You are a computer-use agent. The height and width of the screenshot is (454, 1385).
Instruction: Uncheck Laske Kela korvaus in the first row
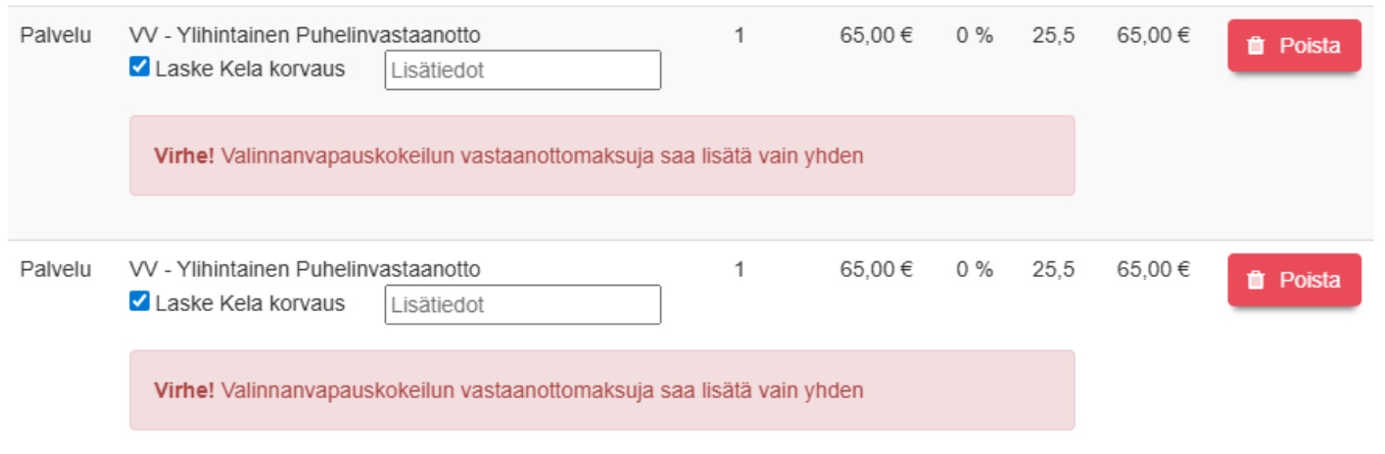point(139,69)
